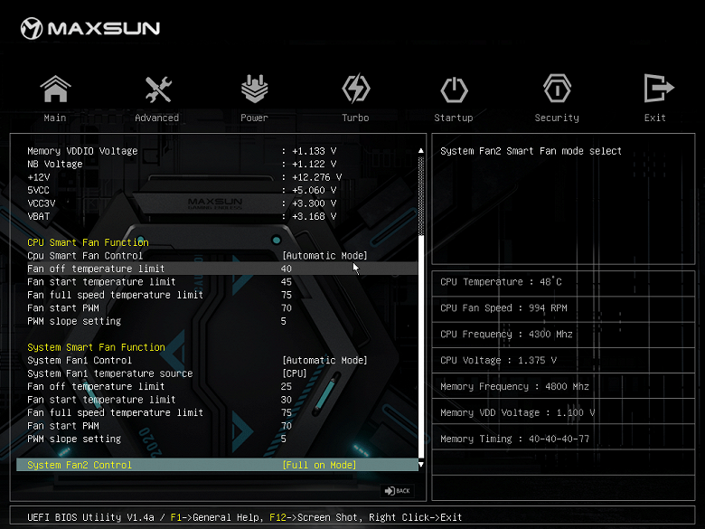Viewport: 705px width, 529px height.
Task: Open the Advanced tools icon
Action: point(158,89)
